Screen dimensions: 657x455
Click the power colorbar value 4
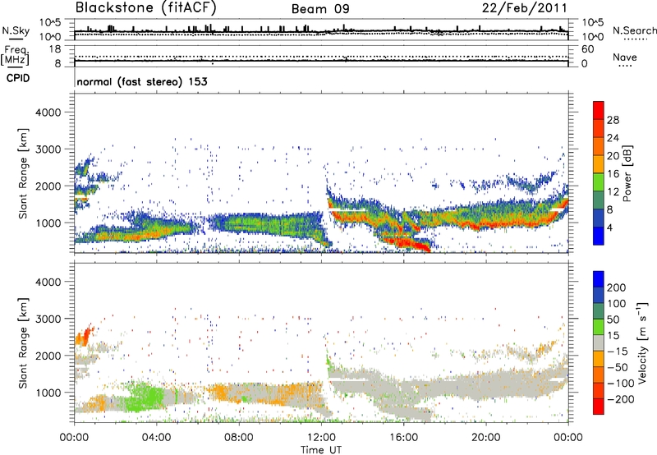point(609,227)
